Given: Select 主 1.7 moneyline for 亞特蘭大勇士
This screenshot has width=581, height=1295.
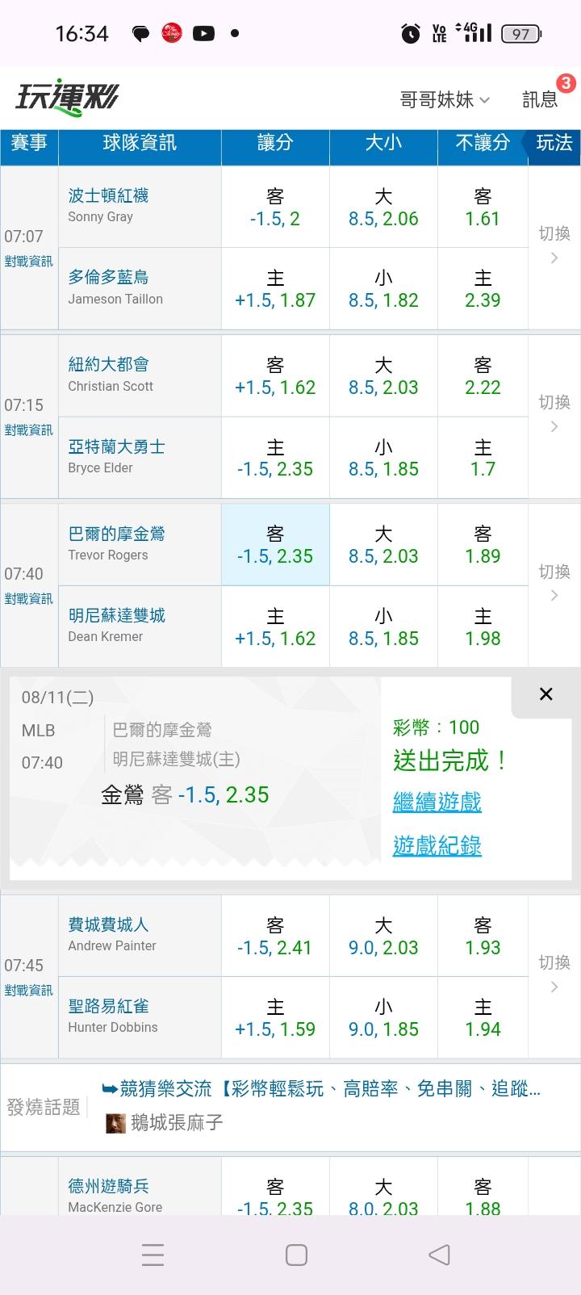Looking at the screenshot, I should (483, 458).
